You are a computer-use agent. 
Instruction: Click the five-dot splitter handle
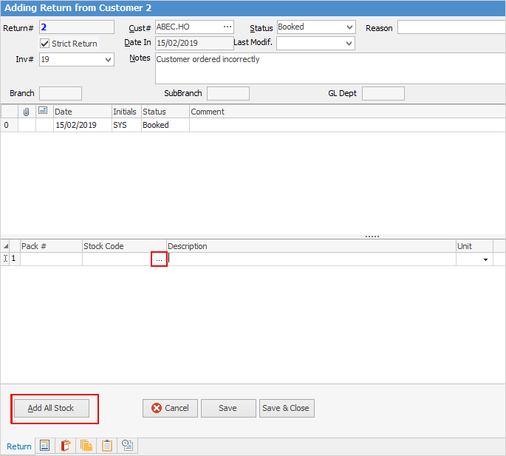[372, 236]
